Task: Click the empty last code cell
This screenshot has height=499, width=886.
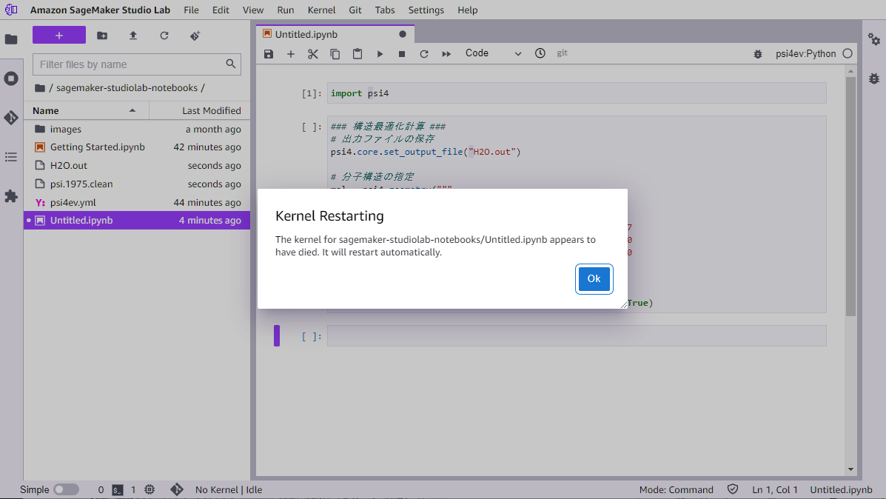Action: pos(577,336)
